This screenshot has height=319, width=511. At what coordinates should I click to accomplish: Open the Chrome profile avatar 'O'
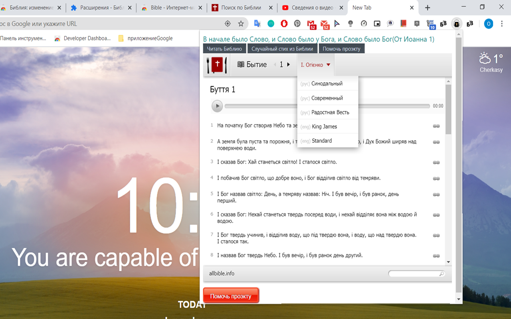[489, 24]
